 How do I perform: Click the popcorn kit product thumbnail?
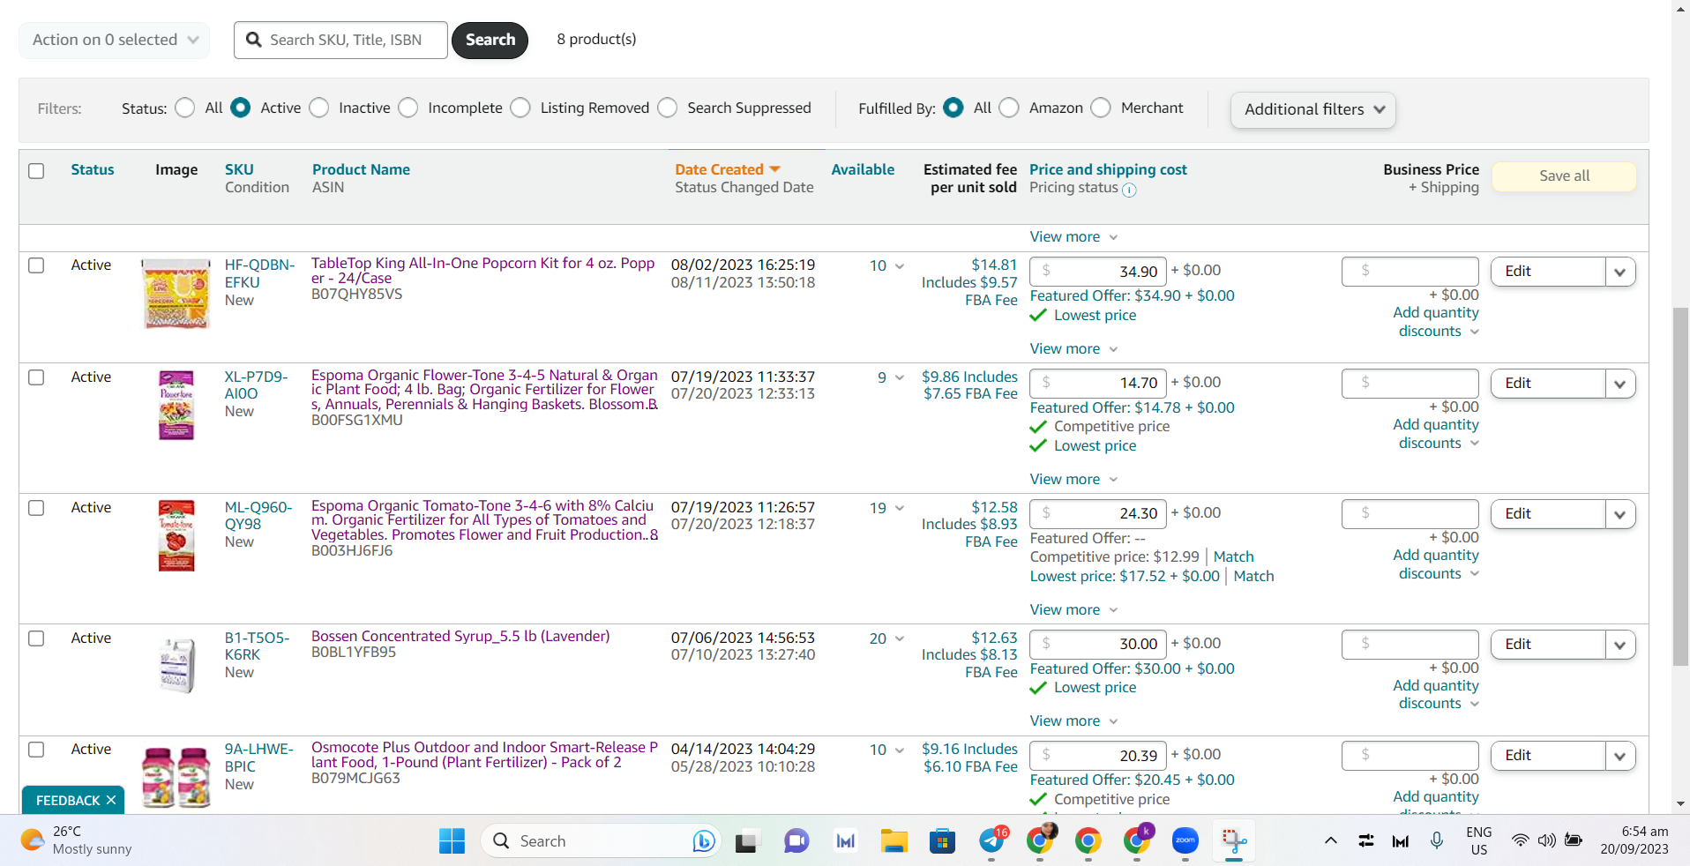pos(176,295)
